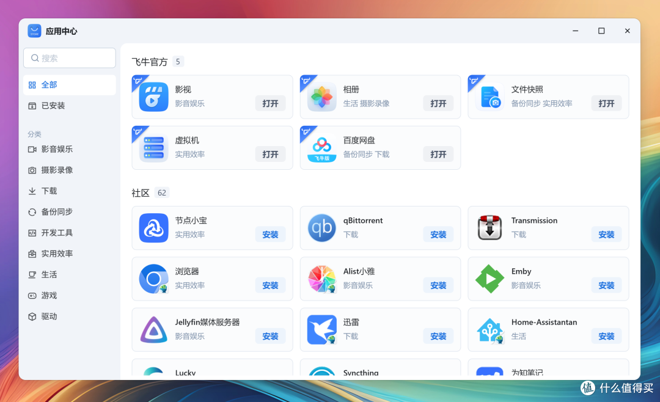Viewport: 660px width, 402px height.
Task: Click the 开发工具 sidebar code icon
Action: (x=32, y=233)
